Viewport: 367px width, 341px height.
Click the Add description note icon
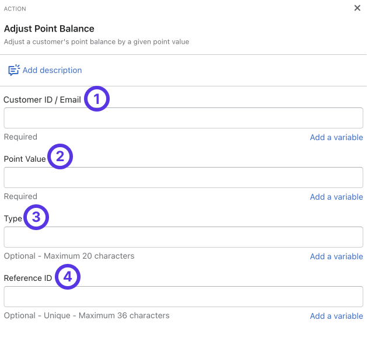(13, 70)
